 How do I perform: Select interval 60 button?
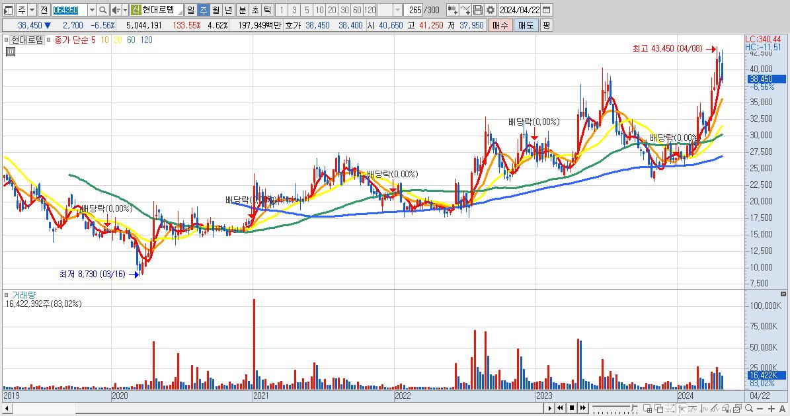pyautogui.click(x=357, y=10)
